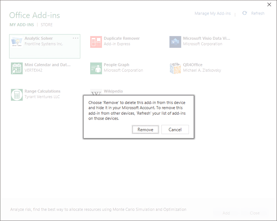
Task: Switch to the STORE tab
Action: 46,25
